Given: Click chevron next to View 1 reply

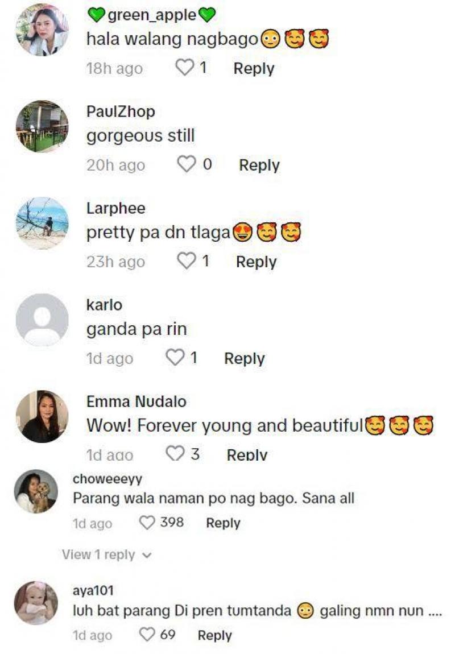Looking at the screenshot, I should coord(146,556).
